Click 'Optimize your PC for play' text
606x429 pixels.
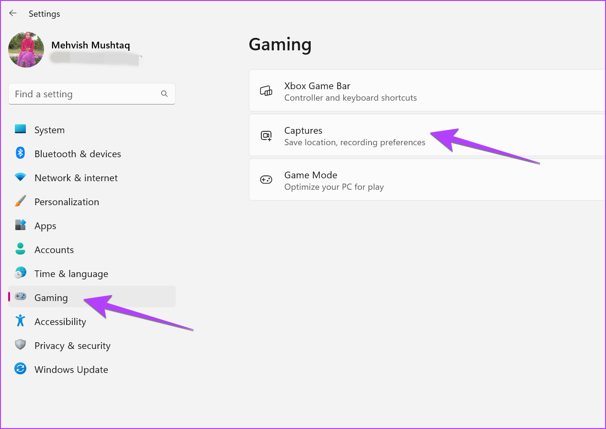tap(334, 187)
